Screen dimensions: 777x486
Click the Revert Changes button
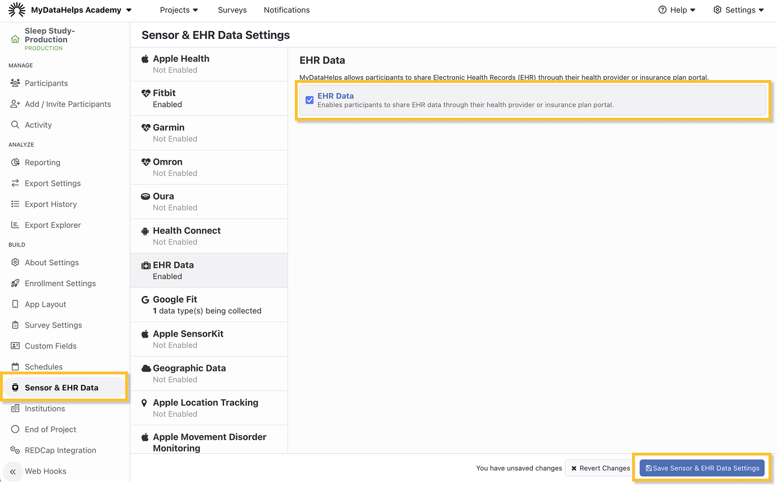(x=600, y=468)
